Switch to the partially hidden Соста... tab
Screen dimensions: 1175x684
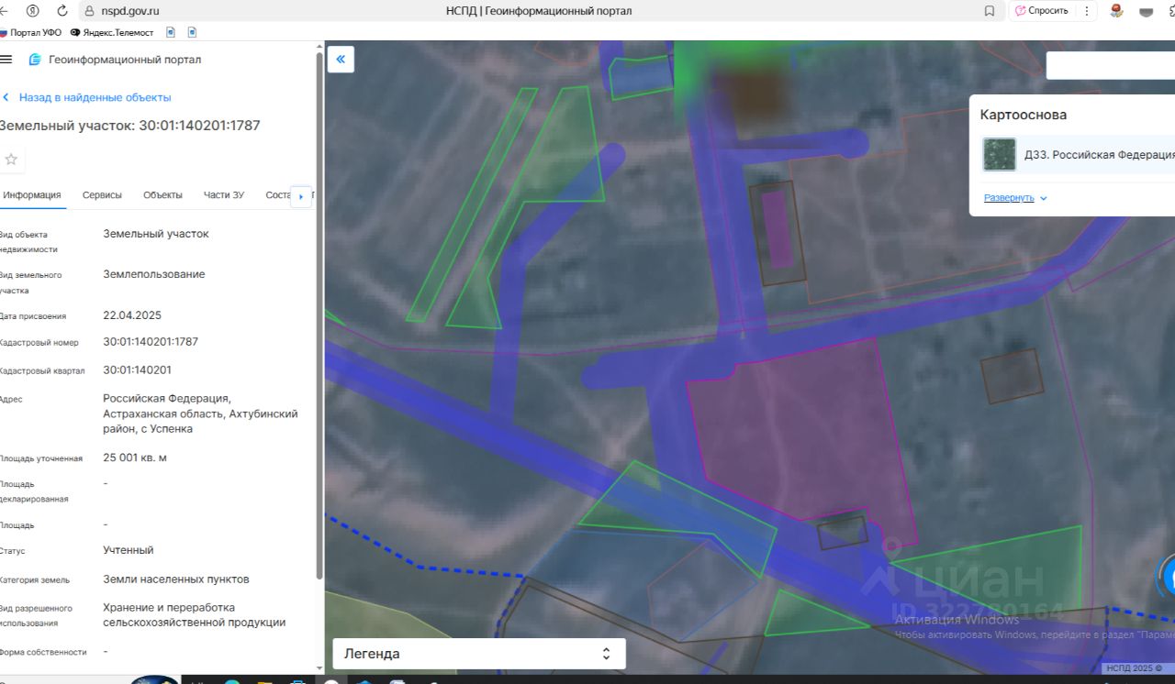(x=277, y=195)
